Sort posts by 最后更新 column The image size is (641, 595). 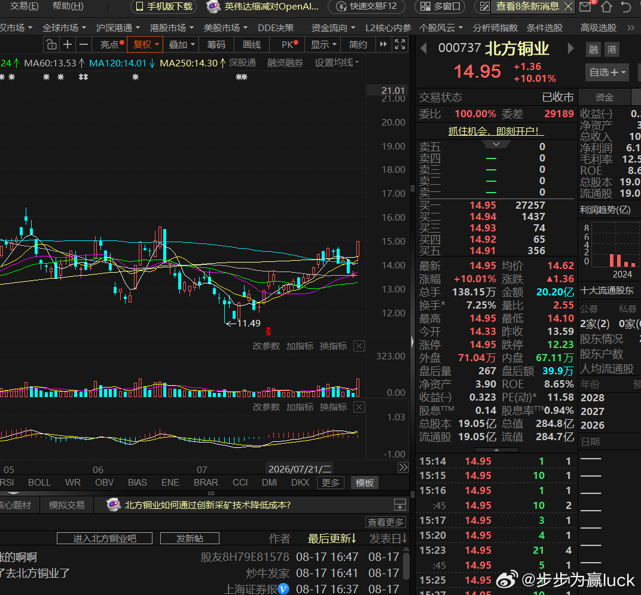(332, 539)
